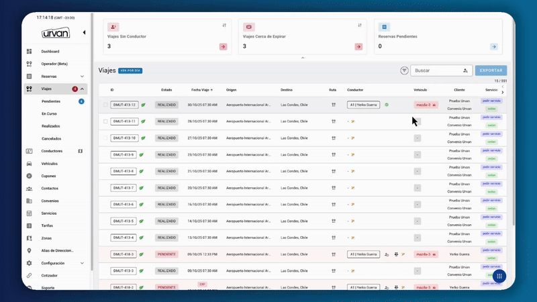The width and height of the screenshot is (537, 302).
Task: Open Pendientes under Viajes
Action: pyautogui.click(x=51, y=101)
